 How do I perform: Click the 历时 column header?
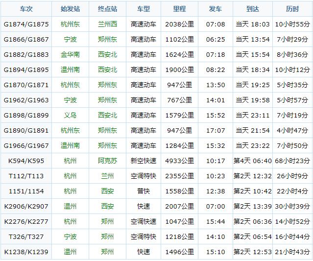point(292,9)
